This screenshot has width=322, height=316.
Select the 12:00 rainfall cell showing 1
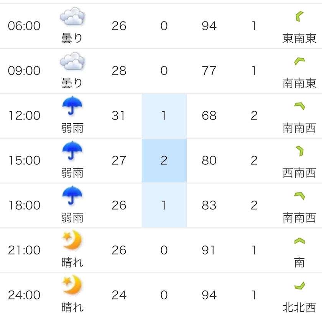(x=164, y=116)
